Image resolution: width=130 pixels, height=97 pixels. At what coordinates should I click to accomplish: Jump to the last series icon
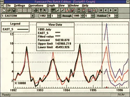pos(115,10)
